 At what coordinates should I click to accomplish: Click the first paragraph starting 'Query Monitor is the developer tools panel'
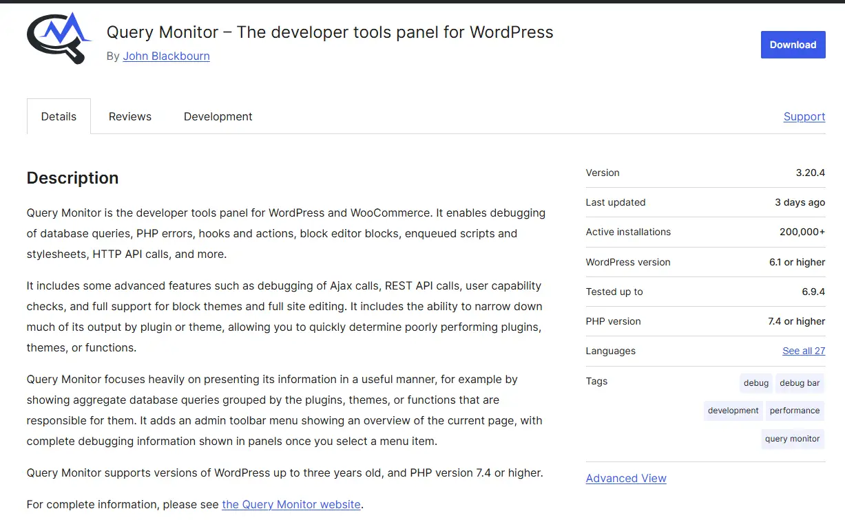[286, 233]
